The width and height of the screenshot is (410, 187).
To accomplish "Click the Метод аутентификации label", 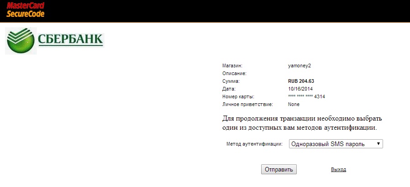I will pyautogui.click(x=255, y=144).
